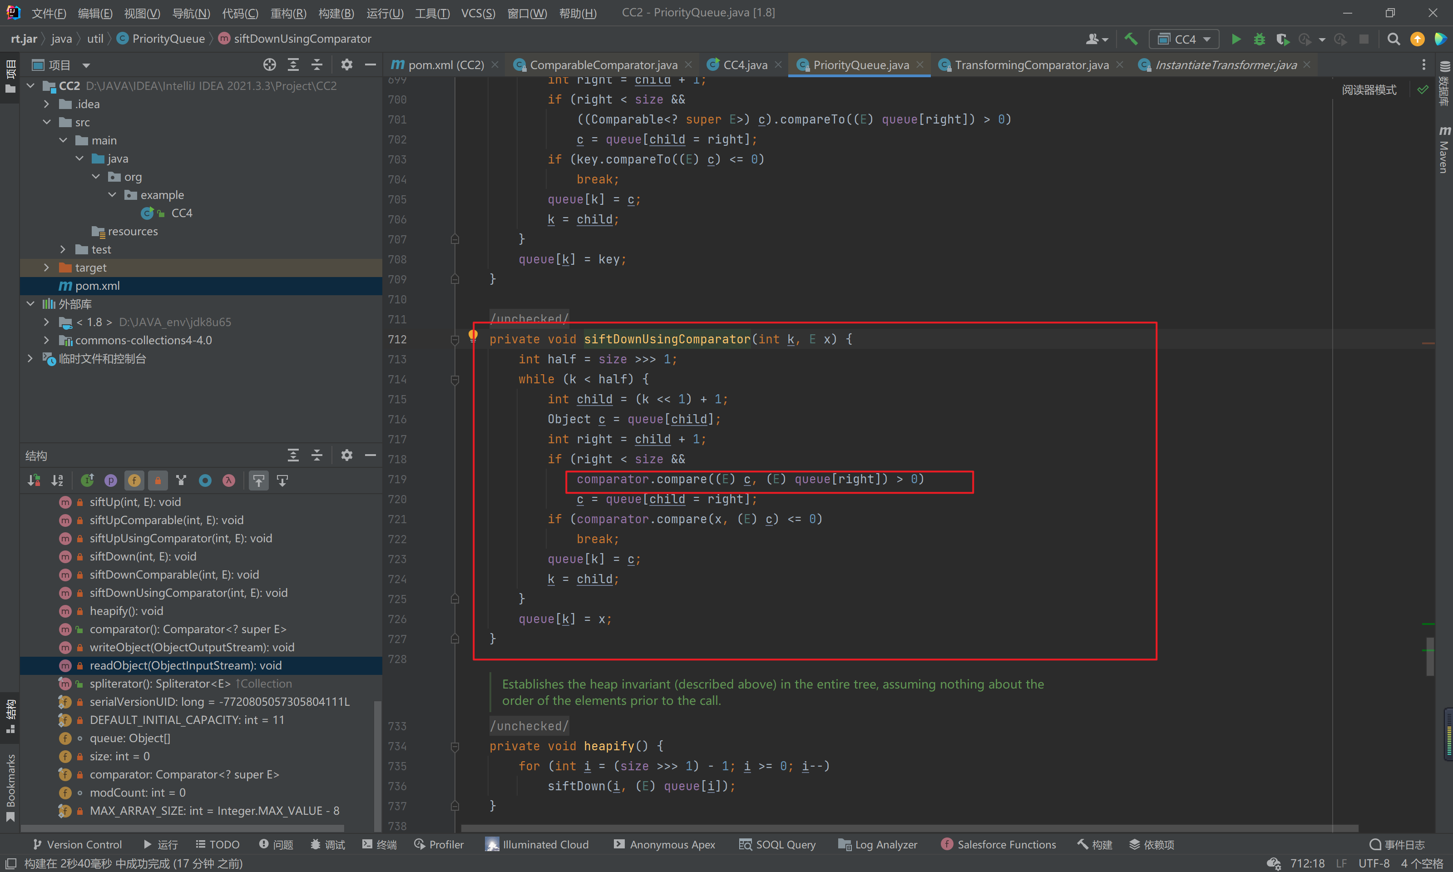Click locate-in-project target icon

click(270, 64)
